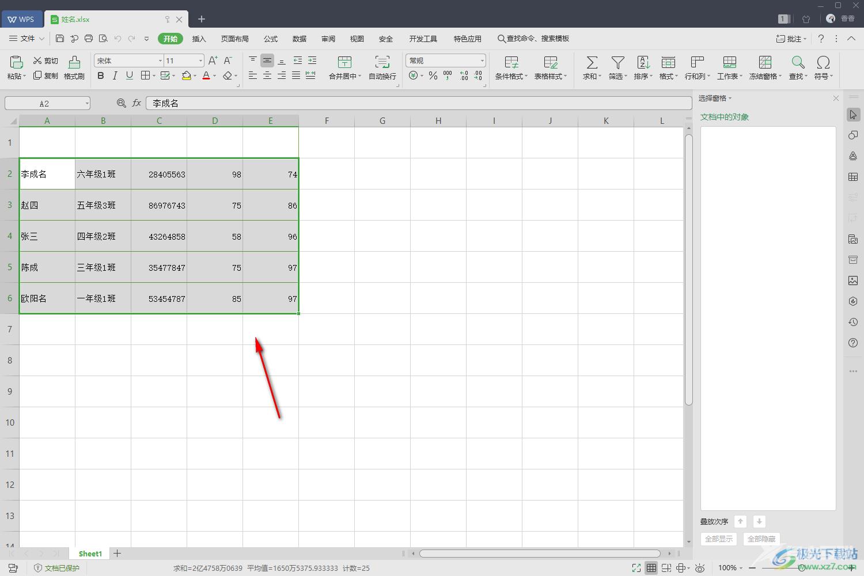Open the 批注 comments dropdown

[x=791, y=39]
